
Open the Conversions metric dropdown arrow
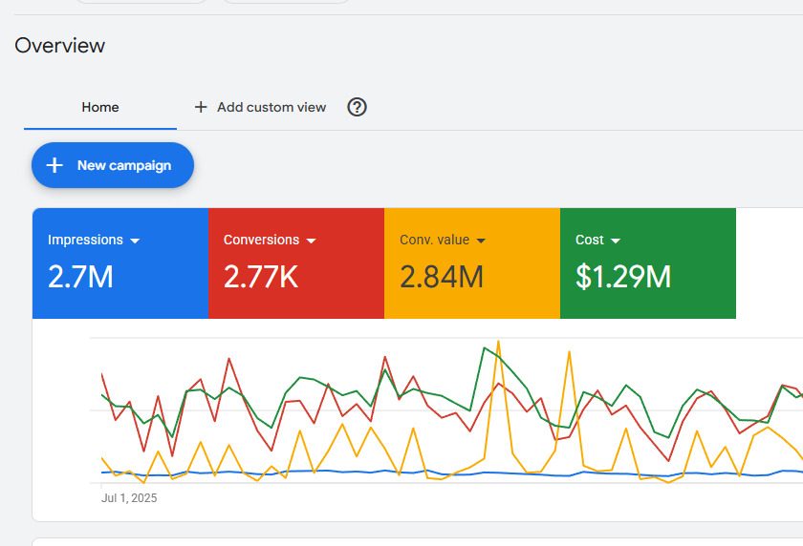click(x=311, y=241)
